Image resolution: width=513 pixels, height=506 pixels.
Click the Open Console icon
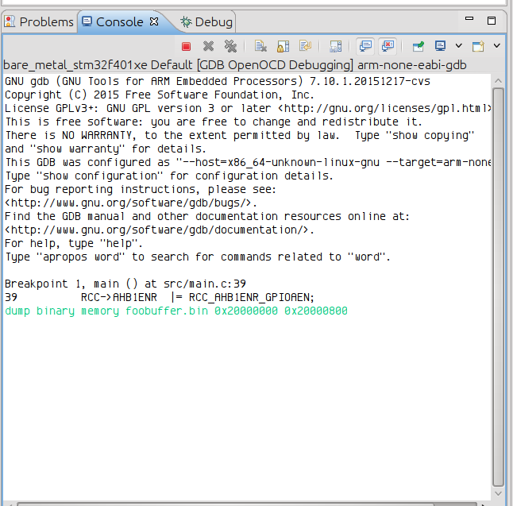[478, 46]
